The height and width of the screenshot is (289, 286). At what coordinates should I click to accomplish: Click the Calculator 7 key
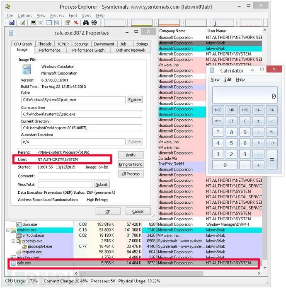(218, 132)
